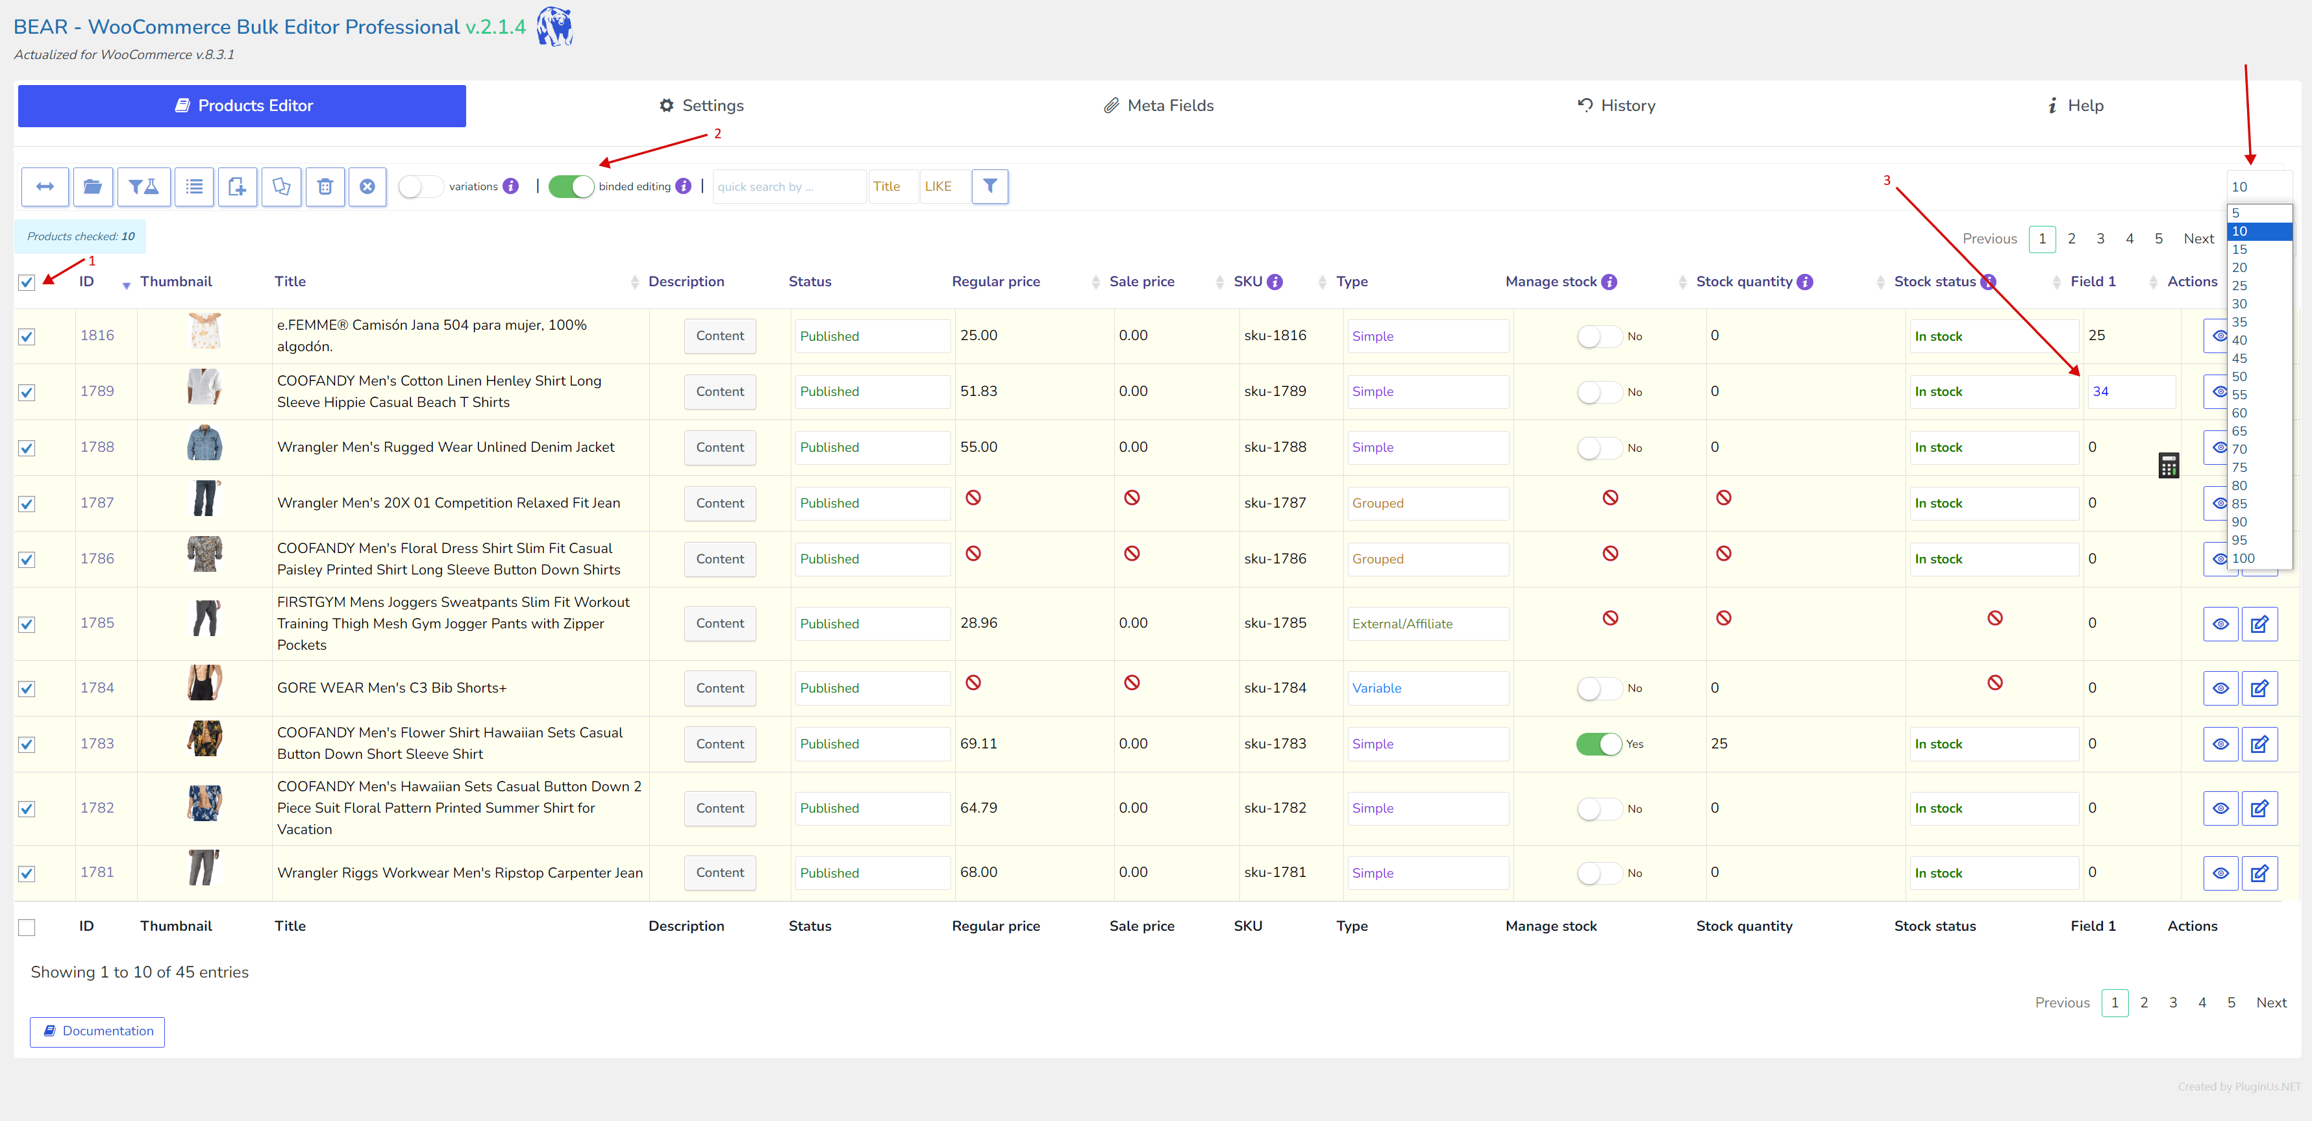Click the edit icon for product 1785
The image size is (2312, 1121).
click(2259, 624)
